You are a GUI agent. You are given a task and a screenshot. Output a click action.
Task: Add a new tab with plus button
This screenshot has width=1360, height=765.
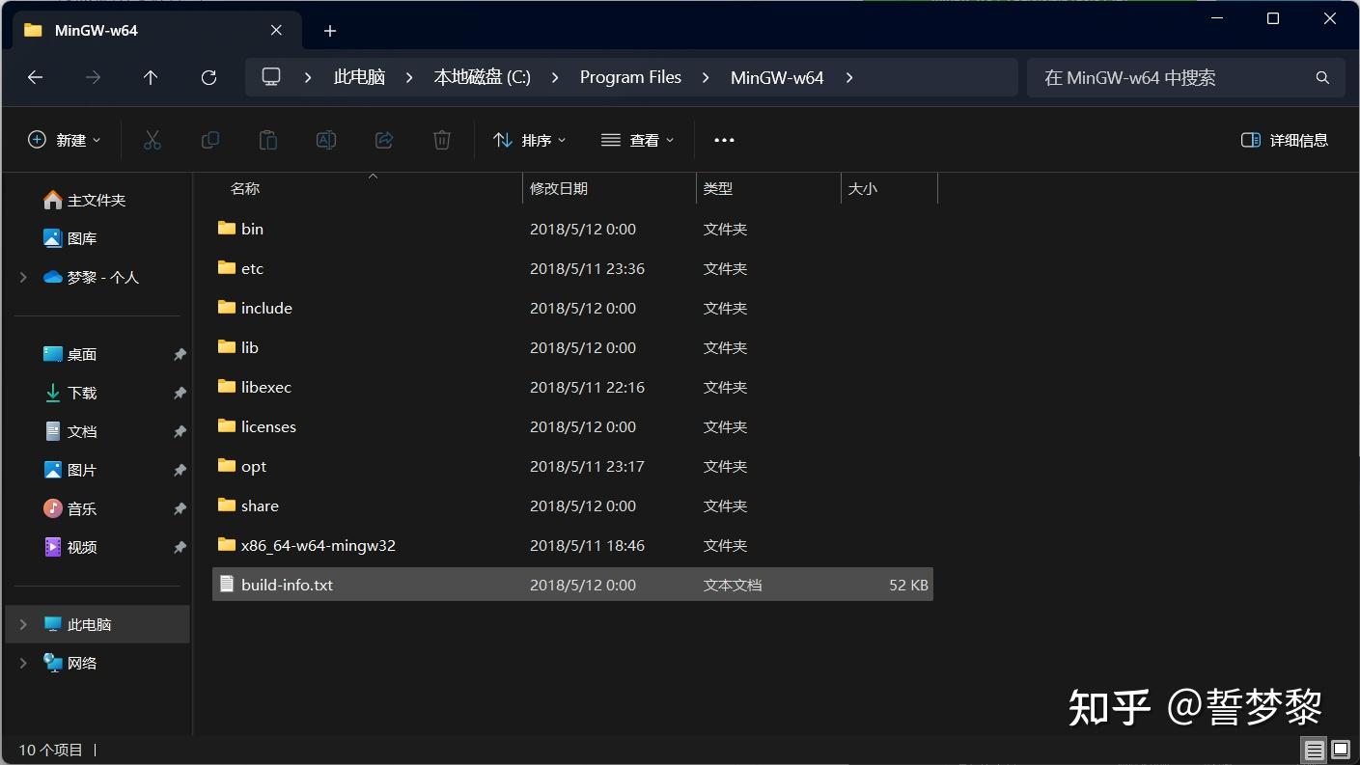click(x=329, y=31)
